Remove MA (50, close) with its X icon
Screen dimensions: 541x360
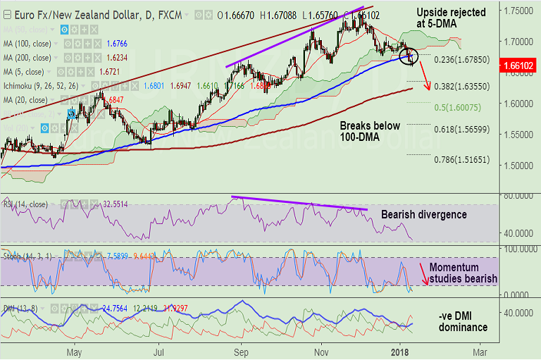[94, 30]
